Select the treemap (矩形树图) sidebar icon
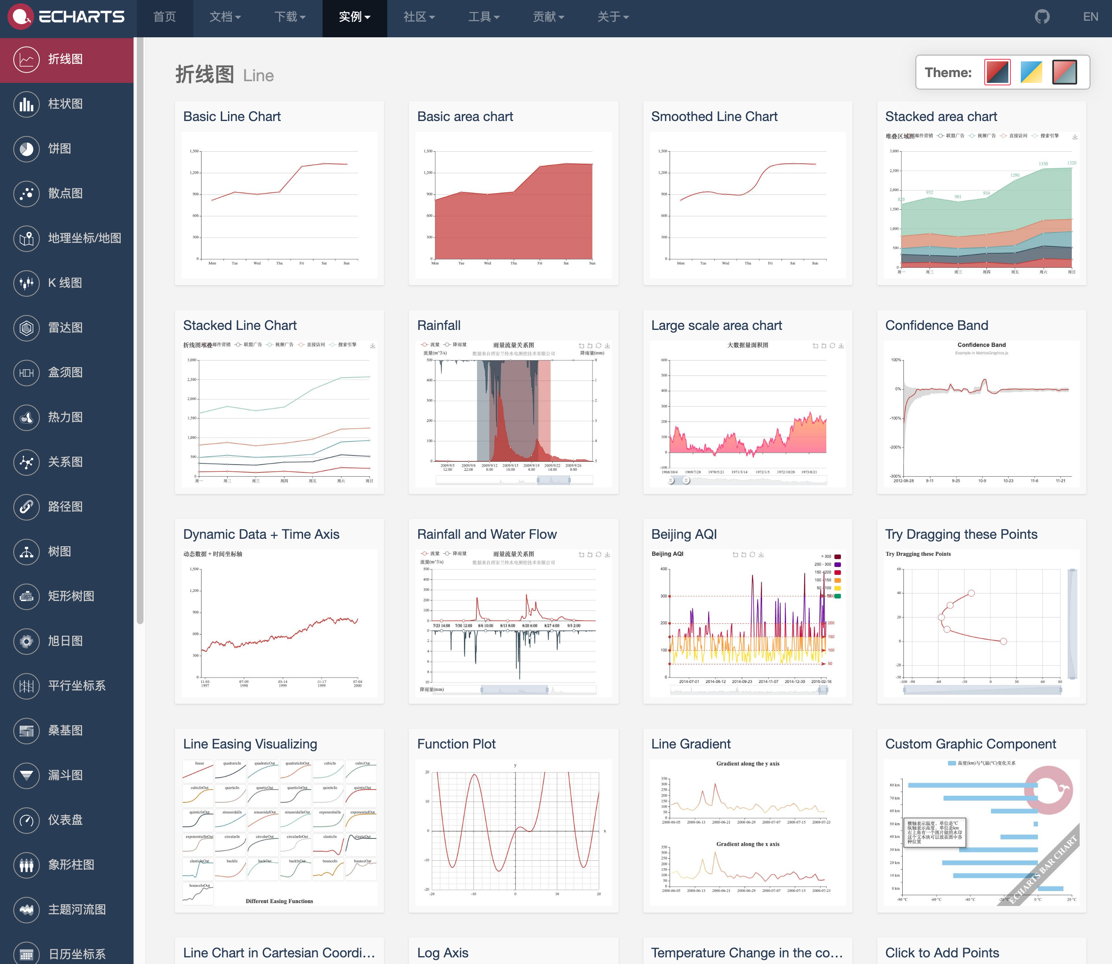Viewport: 1112px width, 964px height. pyautogui.click(x=27, y=596)
